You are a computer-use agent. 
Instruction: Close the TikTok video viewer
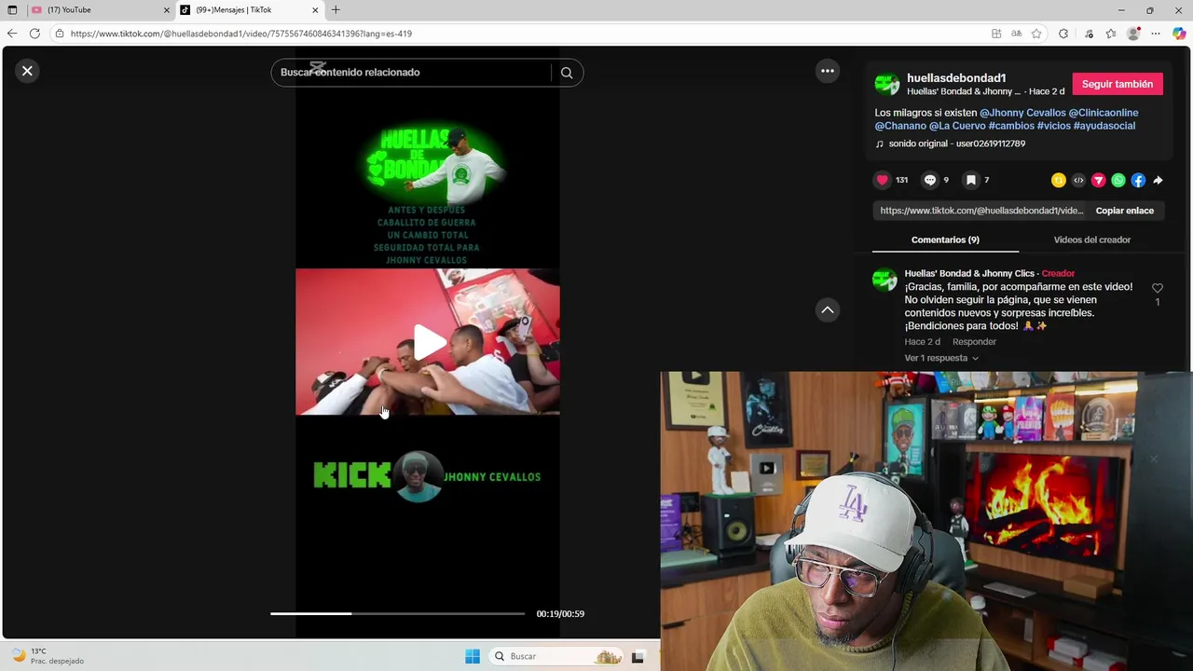[x=27, y=71]
